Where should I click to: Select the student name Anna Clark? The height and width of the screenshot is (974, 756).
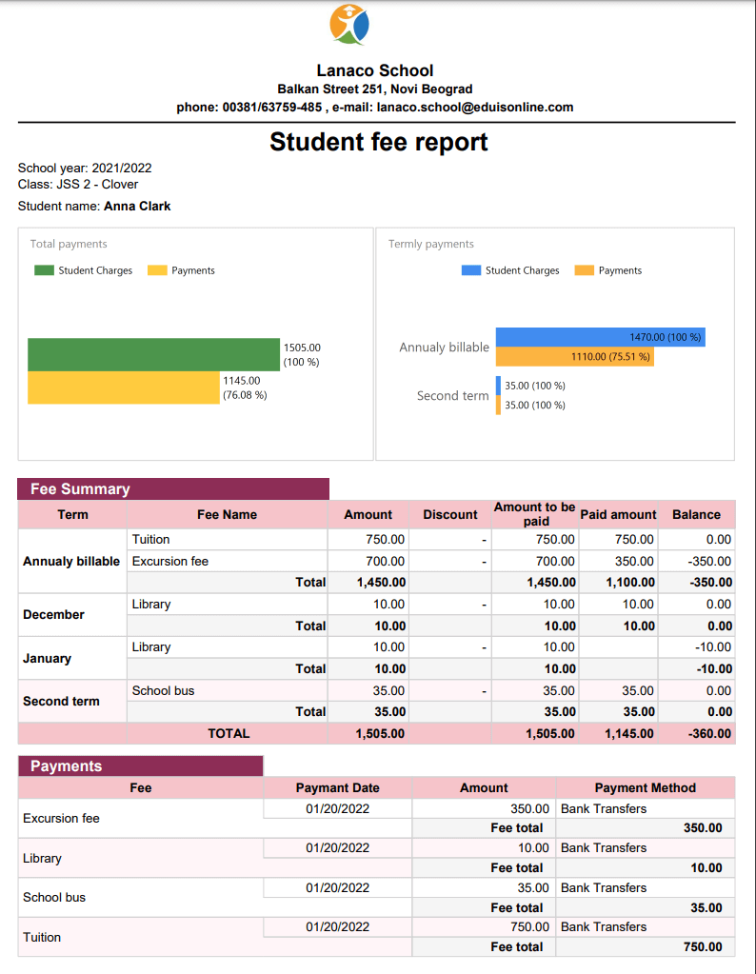(x=137, y=206)
